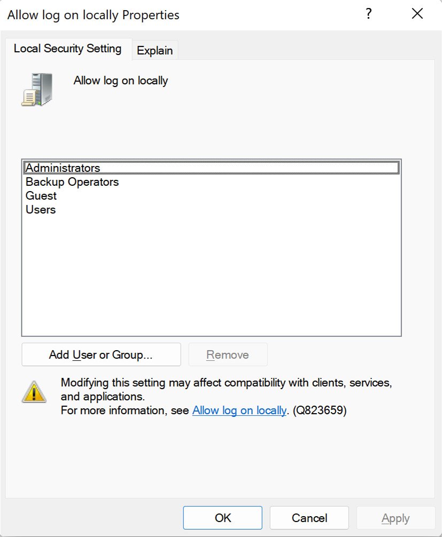Confirm changes with the OK button
This screenshot has width=442, height=537.
(222, 517)
